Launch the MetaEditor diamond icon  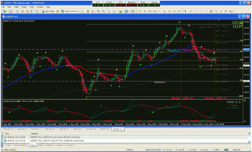[57, 11]
